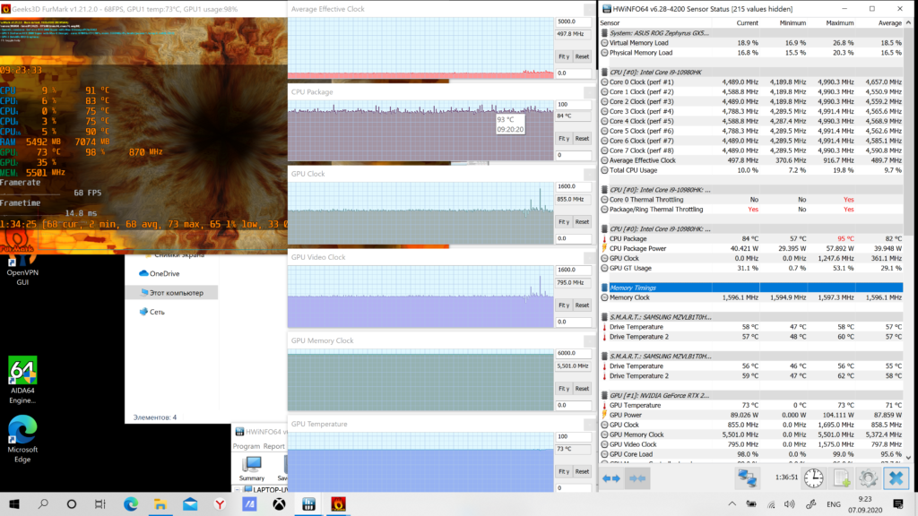Screen dimensions: 918x516
Task: Select the Memory Timings highlighted row
Action: pos(752,288)
